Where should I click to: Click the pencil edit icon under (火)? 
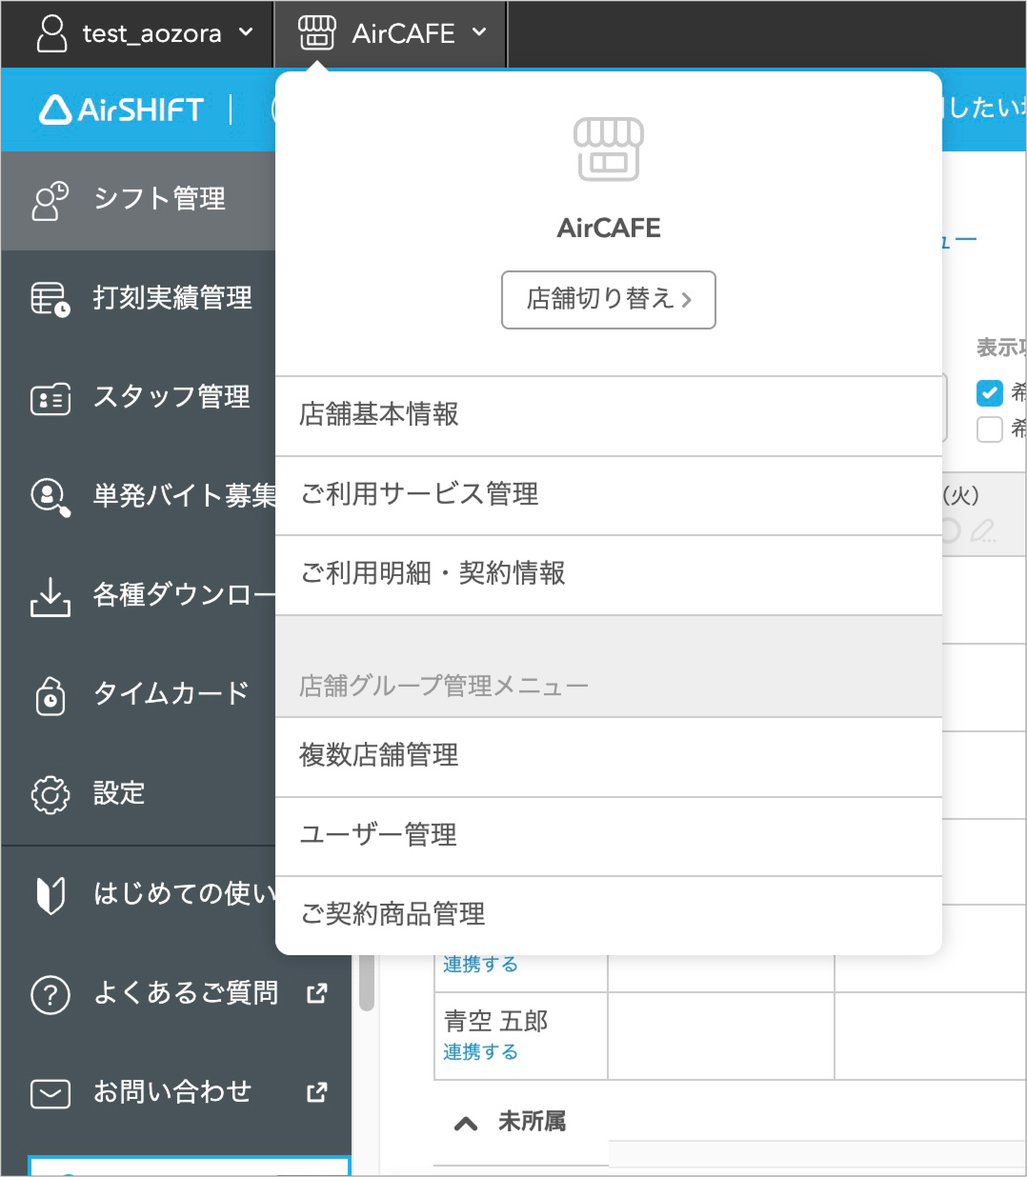click(983, 531)
